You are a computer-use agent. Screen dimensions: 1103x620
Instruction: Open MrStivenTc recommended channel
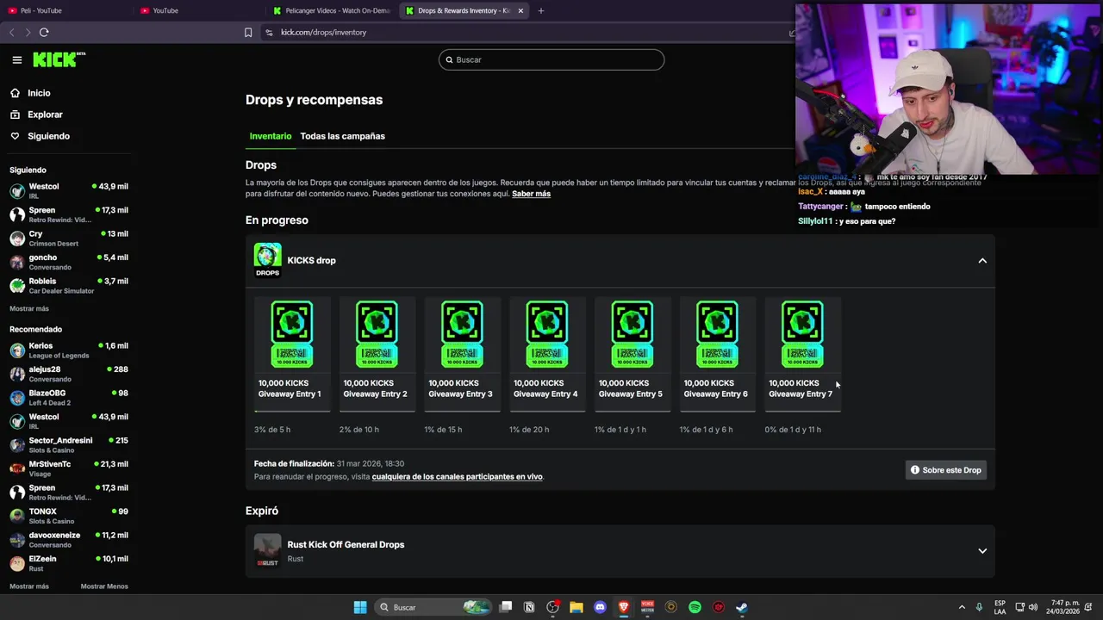[69, 468]
